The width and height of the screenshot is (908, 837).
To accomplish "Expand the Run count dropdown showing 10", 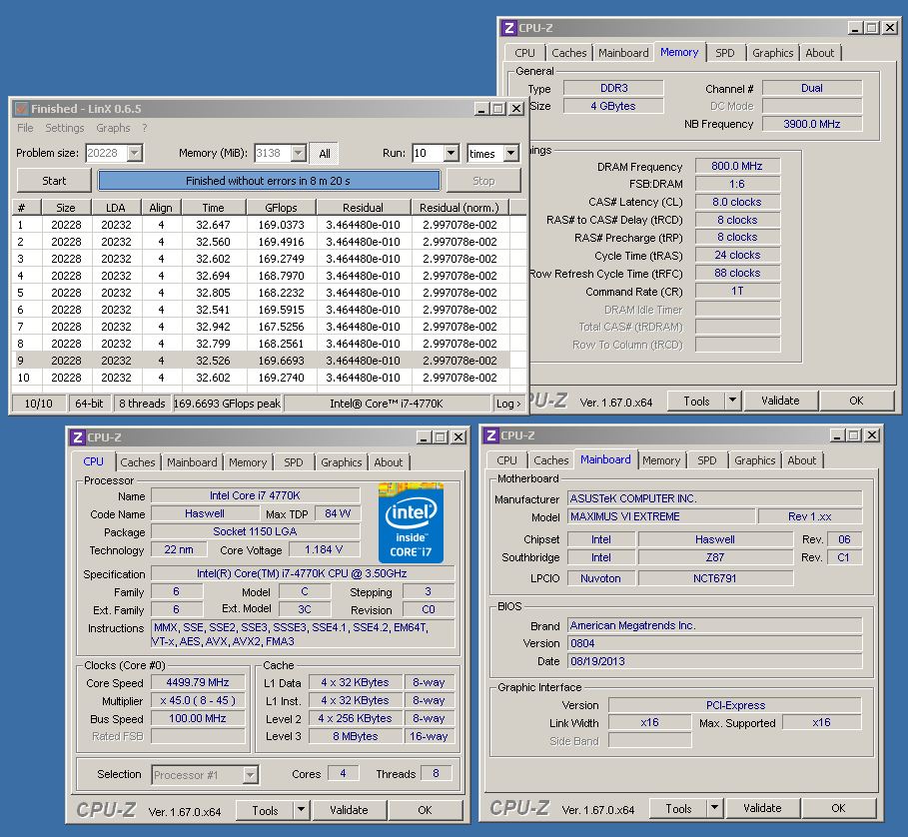I will [450, 154].
